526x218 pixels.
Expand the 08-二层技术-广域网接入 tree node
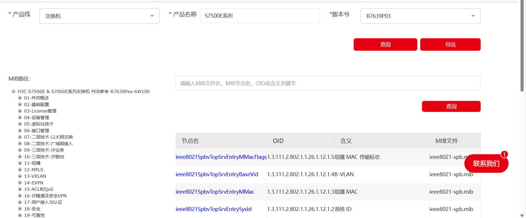click(20, 143)
